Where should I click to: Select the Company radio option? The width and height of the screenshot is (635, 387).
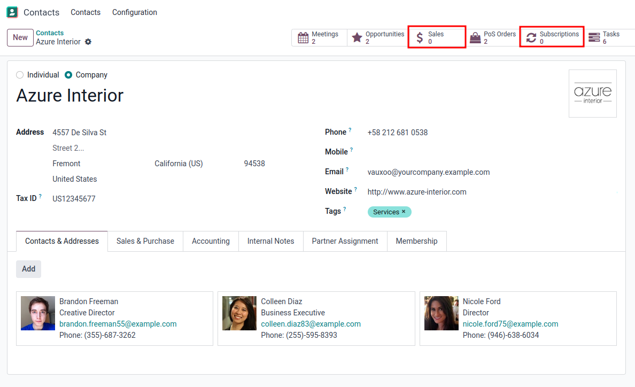[68, 75]
